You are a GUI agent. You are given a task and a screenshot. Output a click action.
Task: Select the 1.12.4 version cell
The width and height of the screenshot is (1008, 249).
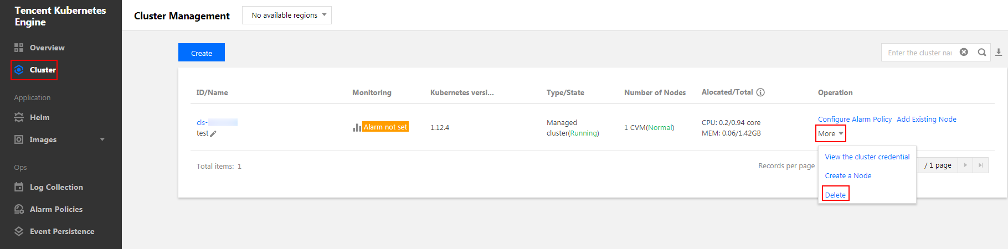440,127
